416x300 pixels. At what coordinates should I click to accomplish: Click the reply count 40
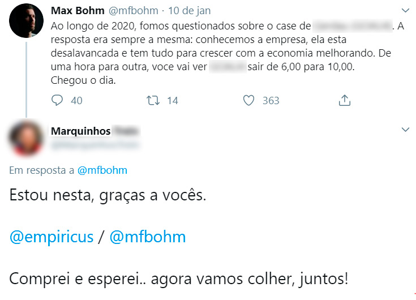(76, 101)
